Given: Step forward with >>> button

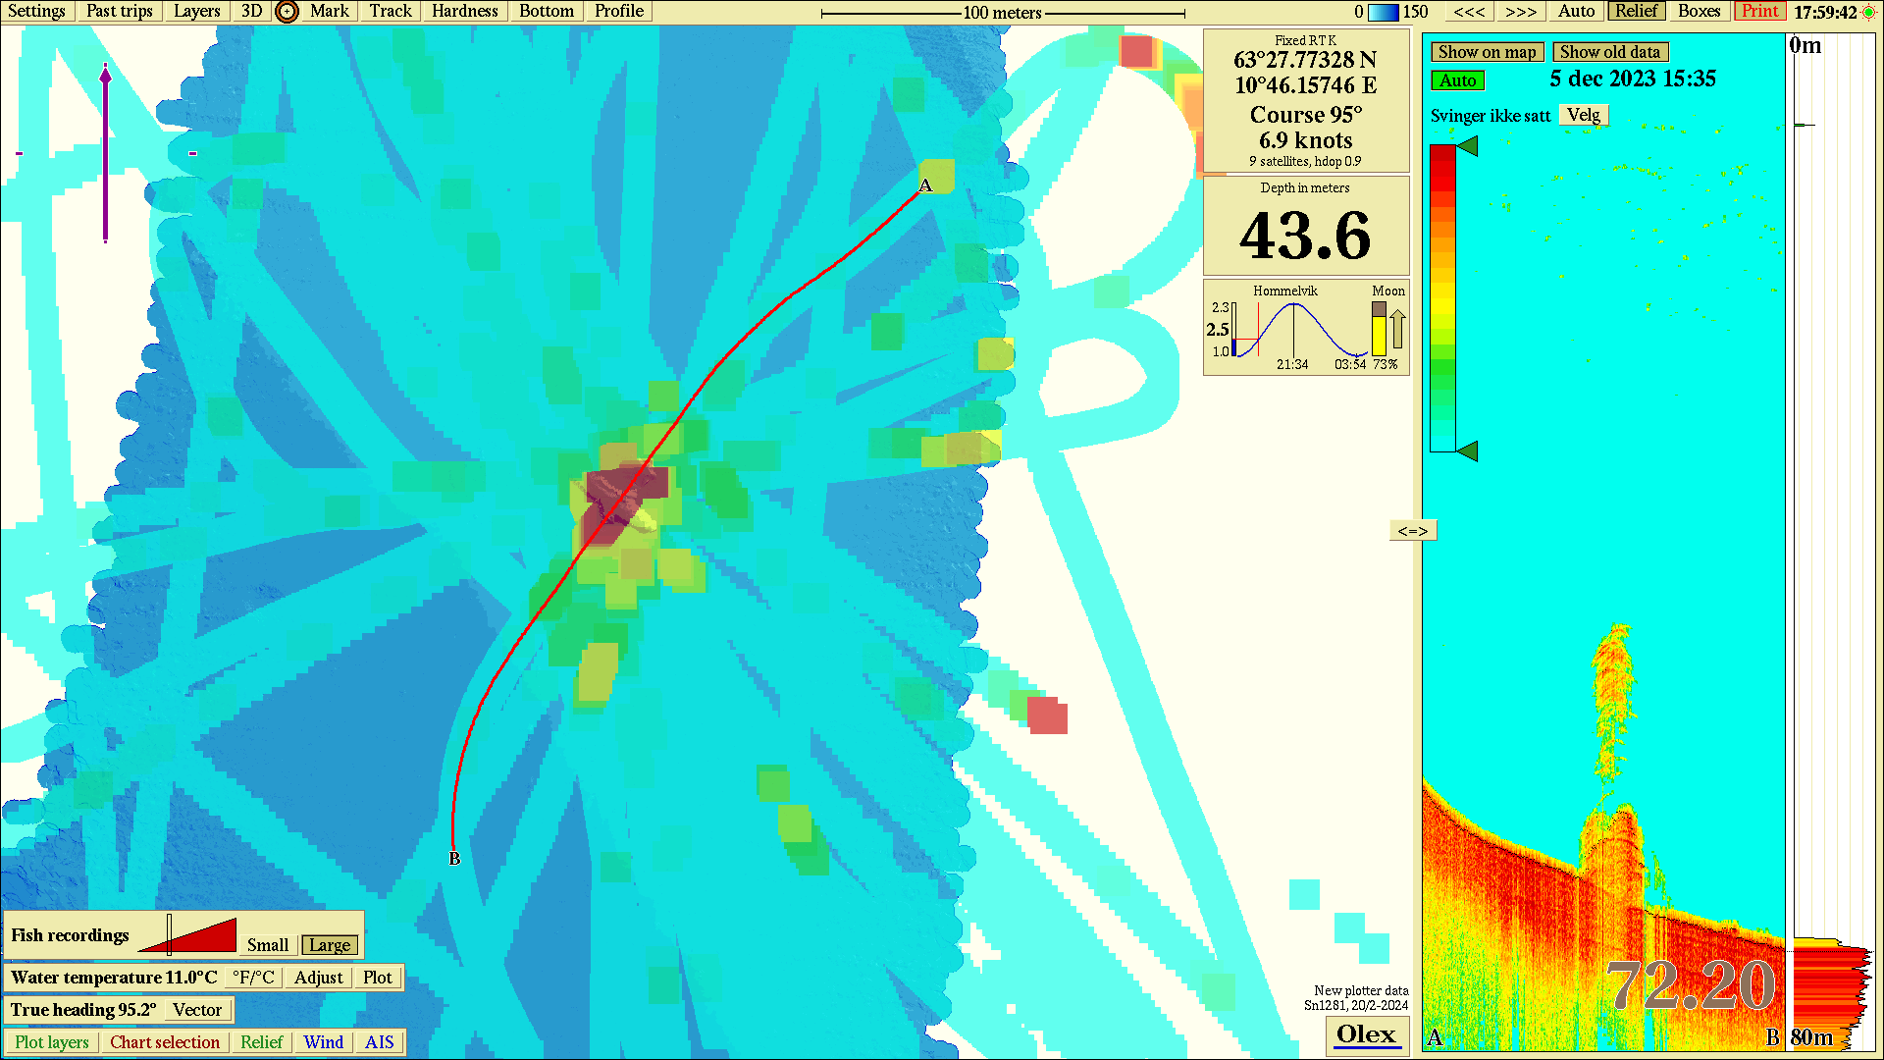Looking at the screenshot, I should tap(1520, 11).
